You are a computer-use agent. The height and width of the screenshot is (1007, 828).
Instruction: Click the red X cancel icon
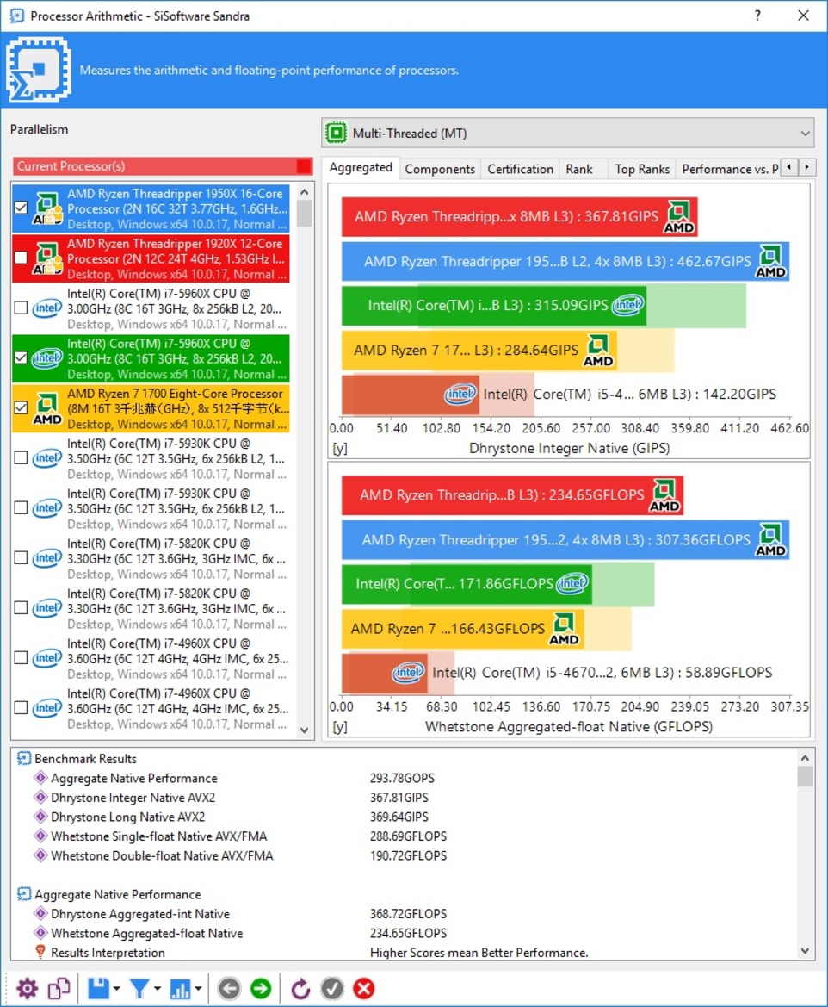364,988
